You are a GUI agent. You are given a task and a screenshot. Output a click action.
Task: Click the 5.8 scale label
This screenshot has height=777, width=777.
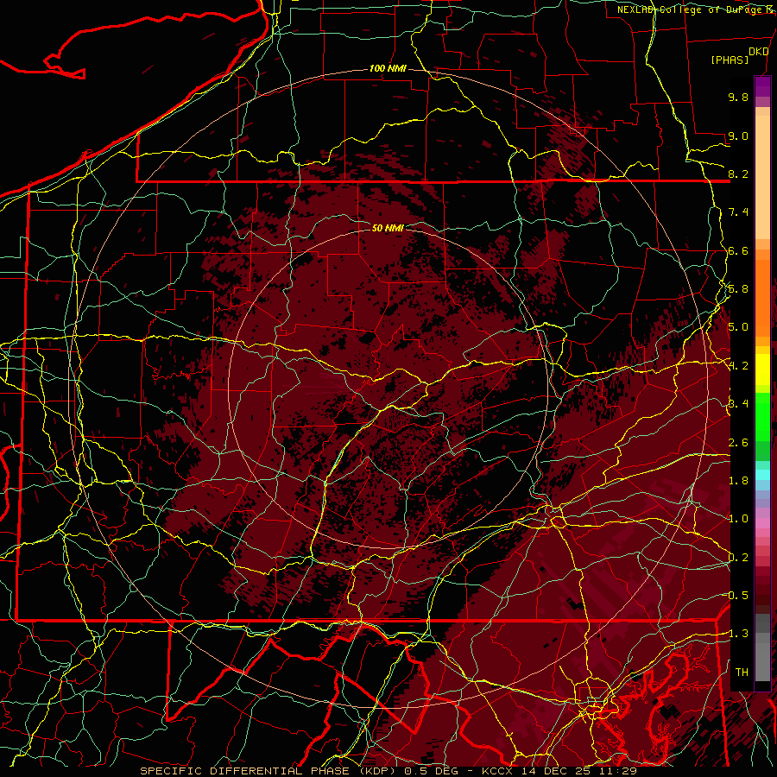point(738,289)
